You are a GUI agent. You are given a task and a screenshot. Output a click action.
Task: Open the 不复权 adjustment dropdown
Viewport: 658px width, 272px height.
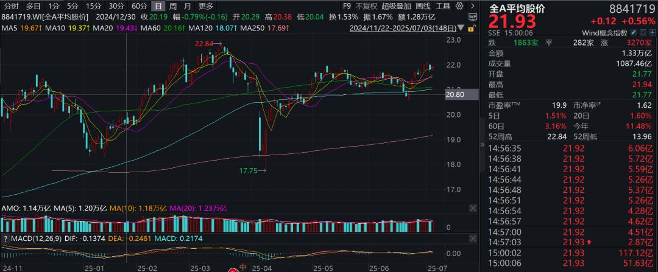click(366, 6)
